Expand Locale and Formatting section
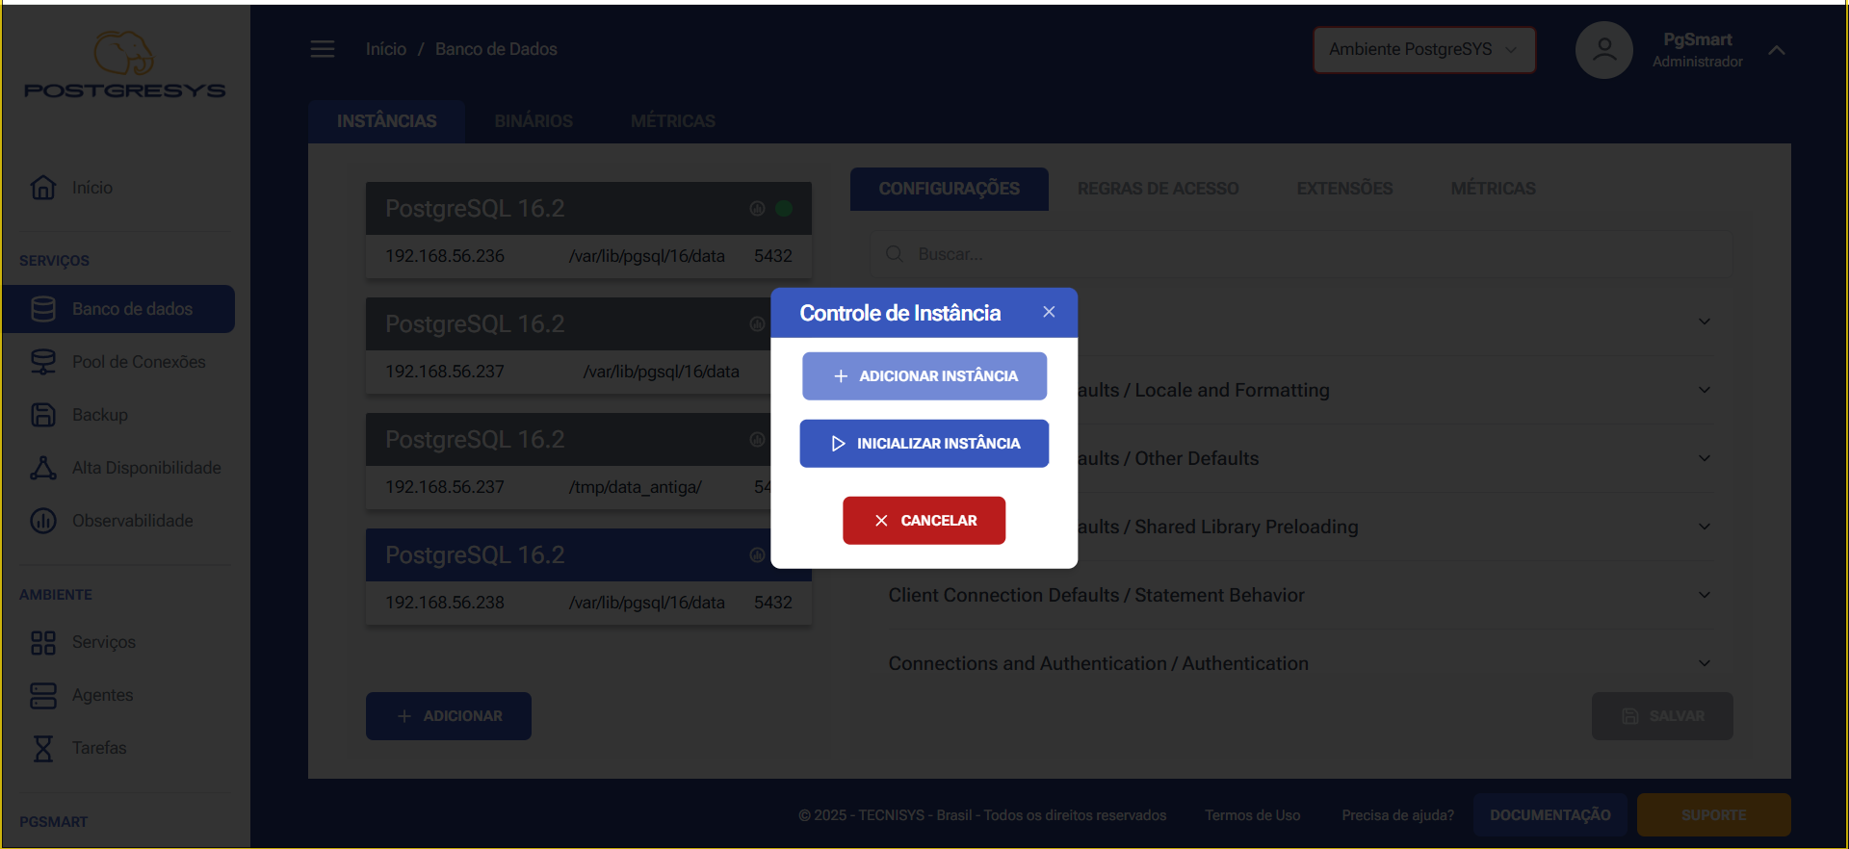 point(1705,390)
